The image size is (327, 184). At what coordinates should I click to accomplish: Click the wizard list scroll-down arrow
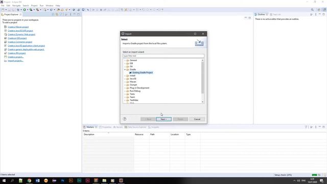coord(202,102)
